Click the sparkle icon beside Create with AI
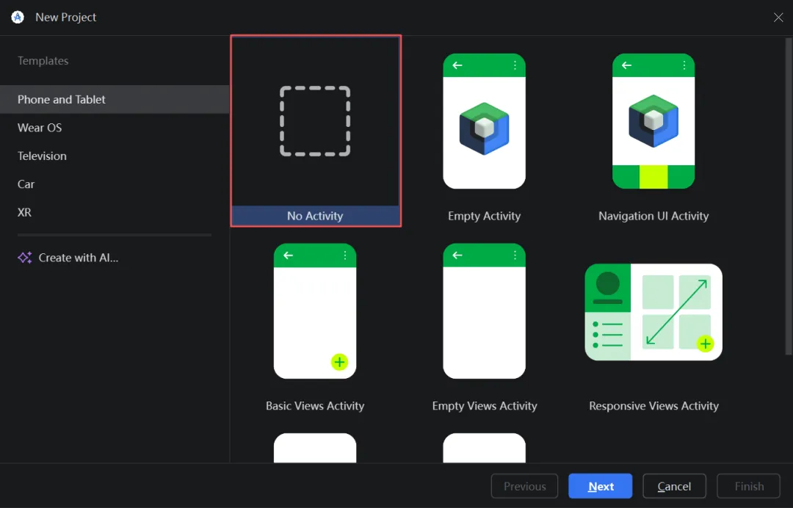The height and width of the screenshot is (508, 793). pyautogui.click(x=25, y=258)
